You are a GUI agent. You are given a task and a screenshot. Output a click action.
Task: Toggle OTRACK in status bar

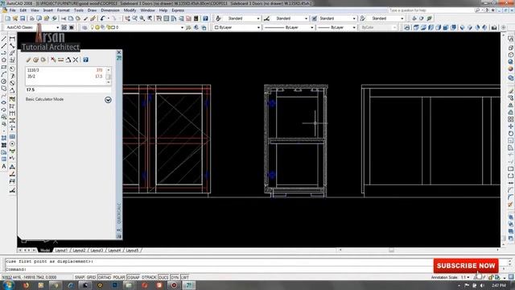point(149,277)
